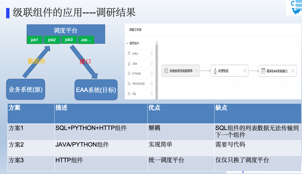The image size is (302, 174).
Task: Click the SQL组件的列表数据无法传输 cell
Action: 258,132
